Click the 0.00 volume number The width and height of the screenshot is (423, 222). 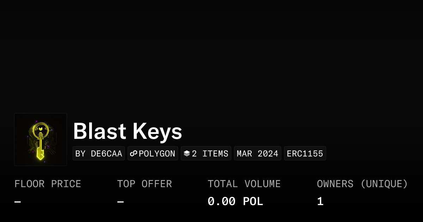click(x=221, y=202)
